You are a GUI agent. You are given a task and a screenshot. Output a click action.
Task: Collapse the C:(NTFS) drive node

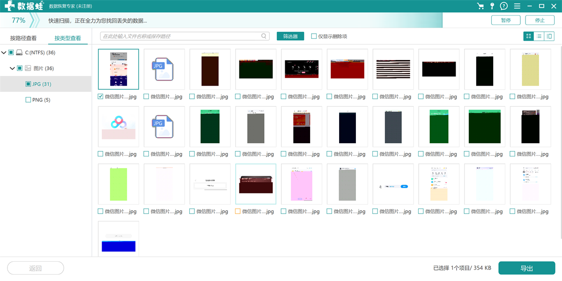[4, 52]
